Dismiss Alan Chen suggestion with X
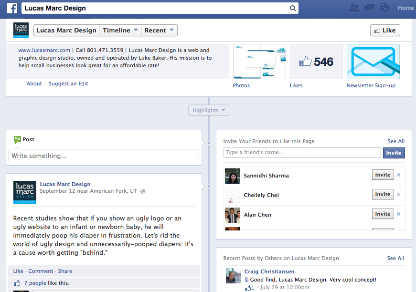Screen dimensions: 416x292 pos(398,214)
